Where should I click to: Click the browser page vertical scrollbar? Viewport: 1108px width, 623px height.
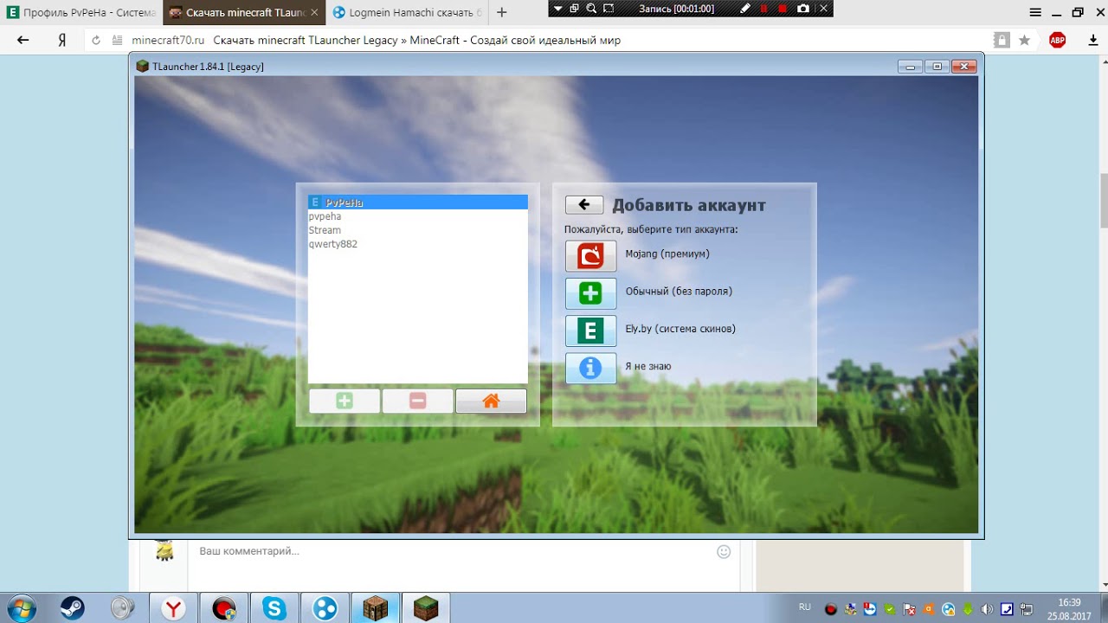[1103, 199]
